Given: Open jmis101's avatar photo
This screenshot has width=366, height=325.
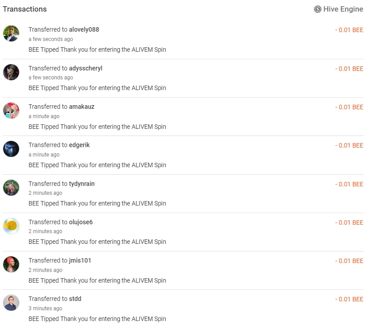Looking at the screenshot, I should pos(11,264).
